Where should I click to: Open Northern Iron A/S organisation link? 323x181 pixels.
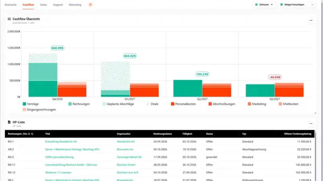[127, 173]
